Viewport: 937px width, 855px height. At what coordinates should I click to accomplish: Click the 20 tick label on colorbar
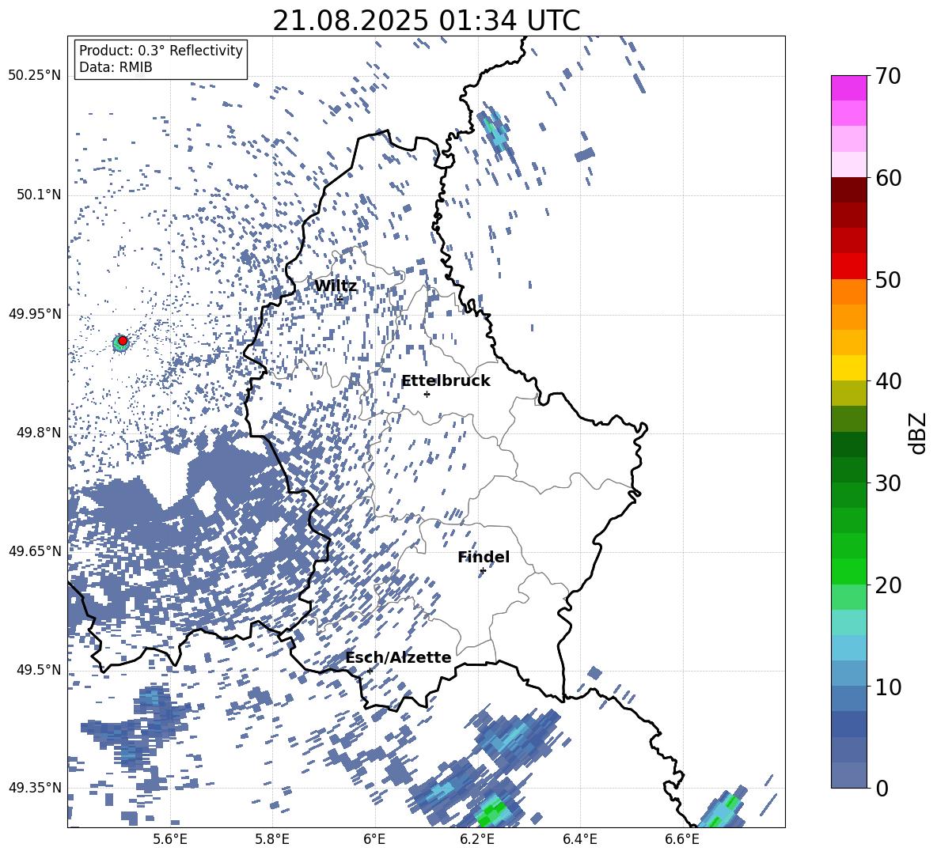888,585
